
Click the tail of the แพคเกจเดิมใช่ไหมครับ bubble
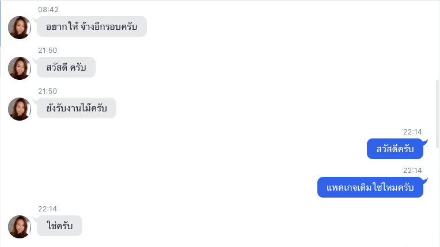pyautogui.click(x=426, y=180)
